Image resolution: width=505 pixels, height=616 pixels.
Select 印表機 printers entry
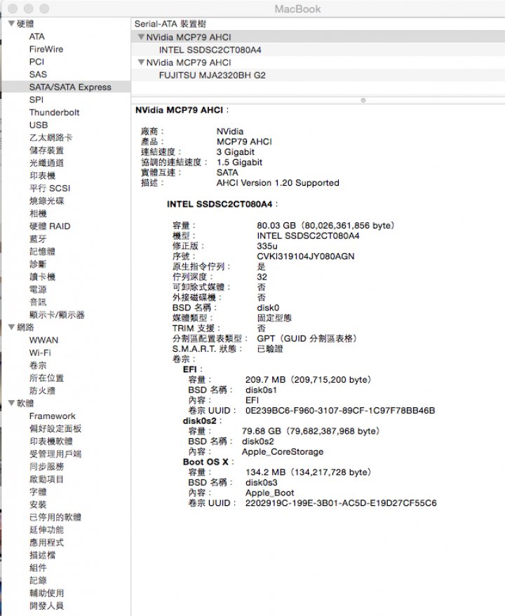[x=42, y=176]
